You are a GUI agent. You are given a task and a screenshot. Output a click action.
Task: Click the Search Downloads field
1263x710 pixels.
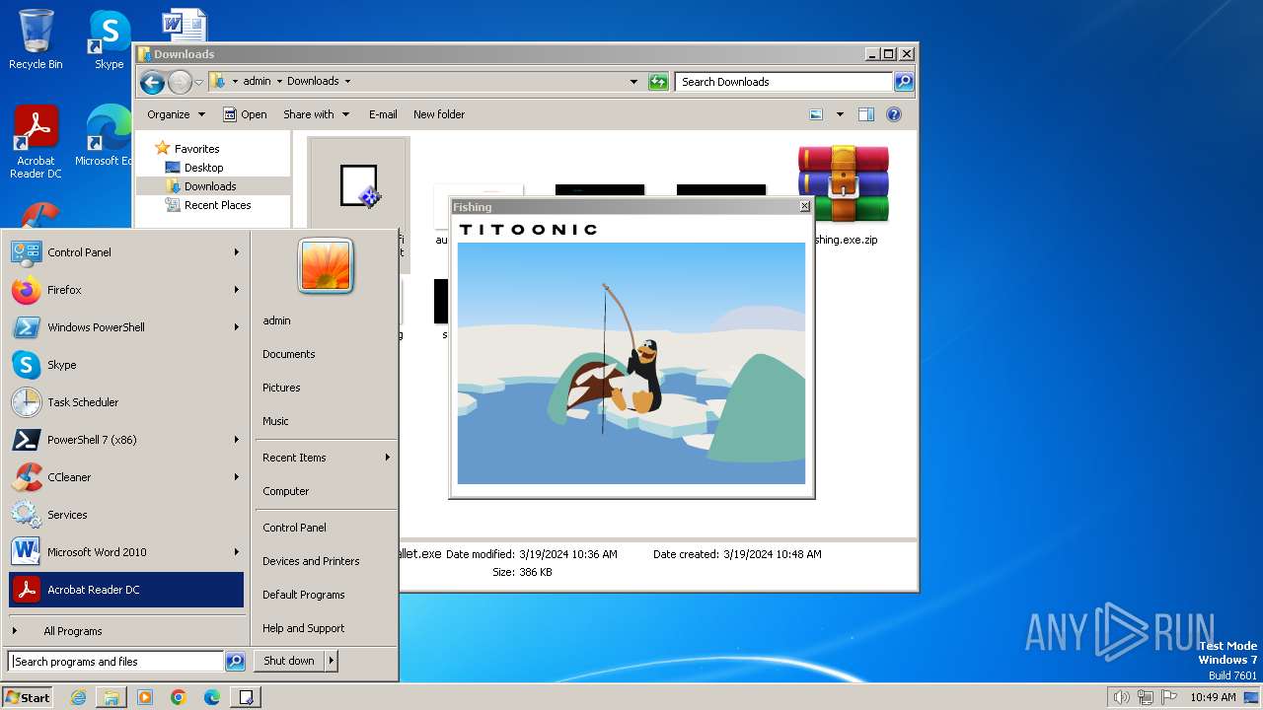click(784, 82)
